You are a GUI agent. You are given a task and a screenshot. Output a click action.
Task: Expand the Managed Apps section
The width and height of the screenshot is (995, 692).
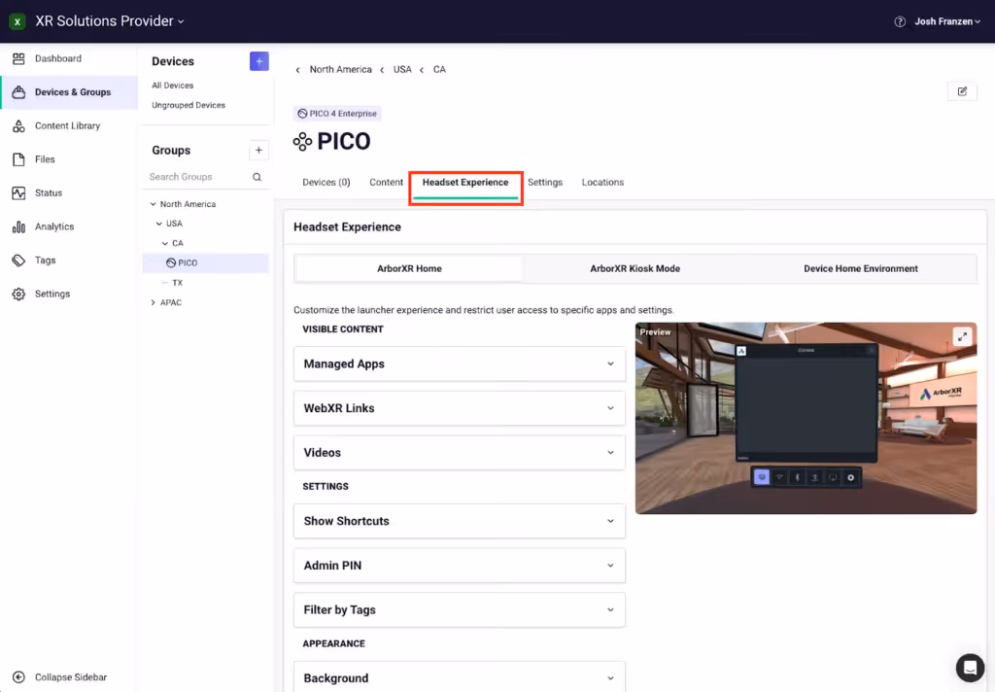point(460,363)
